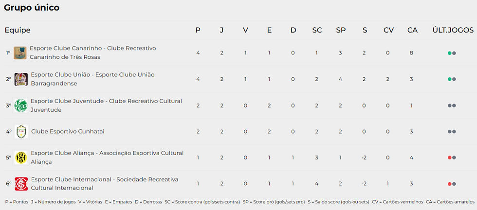Click Aliança's red last-game result dot
The width and height of the screenshot is (477, 210).
449,157
